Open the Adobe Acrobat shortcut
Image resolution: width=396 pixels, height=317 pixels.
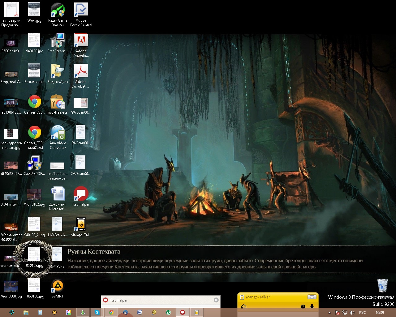pyautogui.click(x=81, y=76)
